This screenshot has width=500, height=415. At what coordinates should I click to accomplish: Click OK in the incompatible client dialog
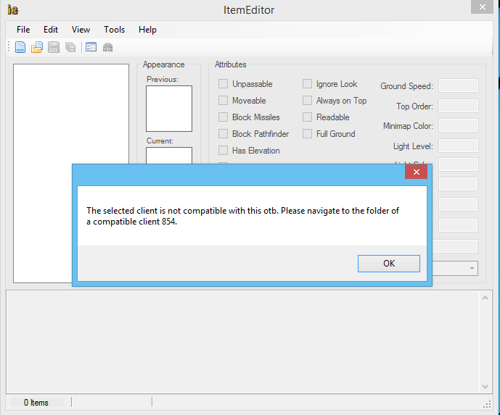389,264
